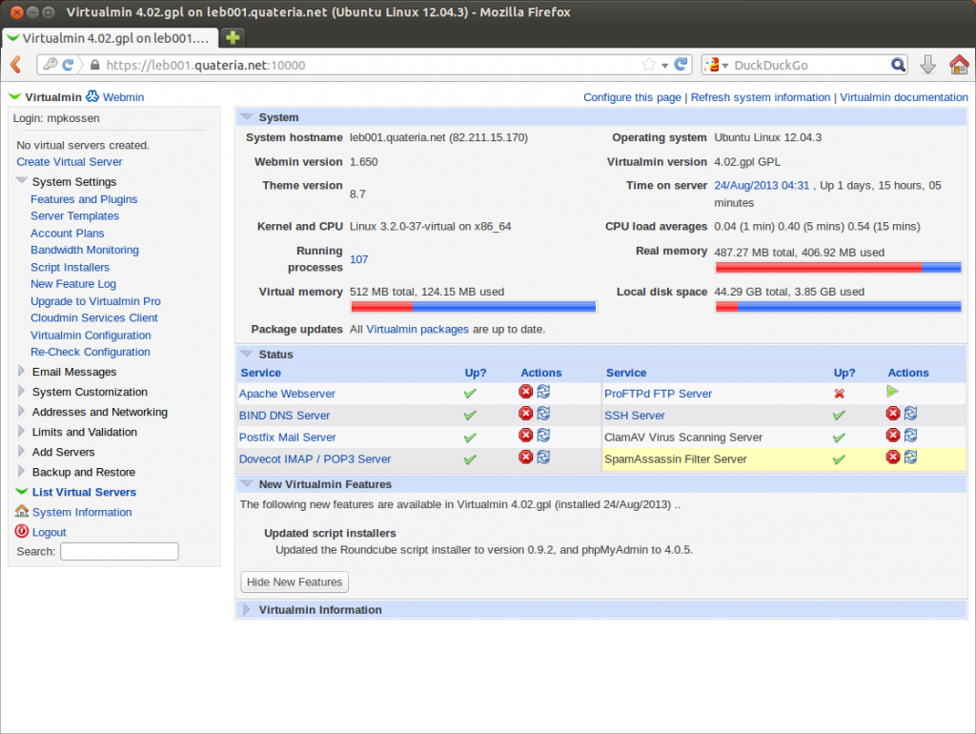
Task: Stop the Dovecot IMAP / POP3 Server
Action: click(x=525, y=457)
